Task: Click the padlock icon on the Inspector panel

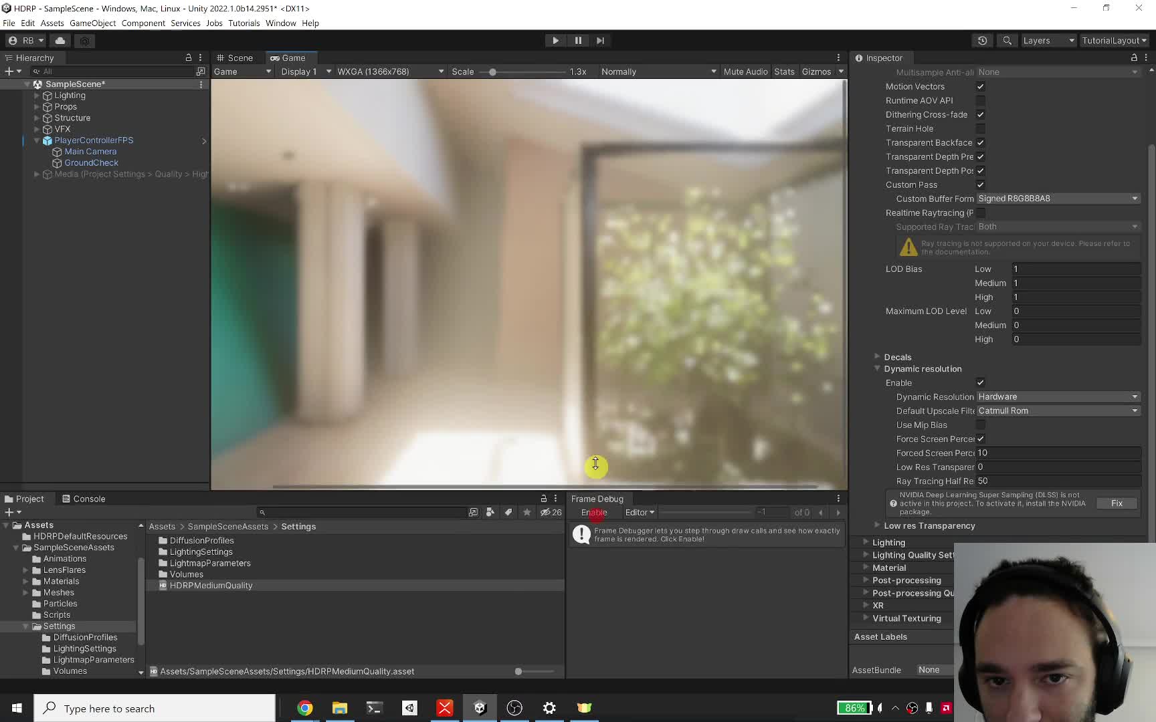Action: point(1133,57)
